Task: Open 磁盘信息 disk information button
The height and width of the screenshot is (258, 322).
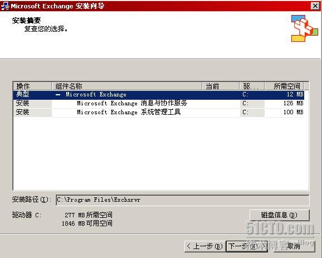Action: [279, 215]
